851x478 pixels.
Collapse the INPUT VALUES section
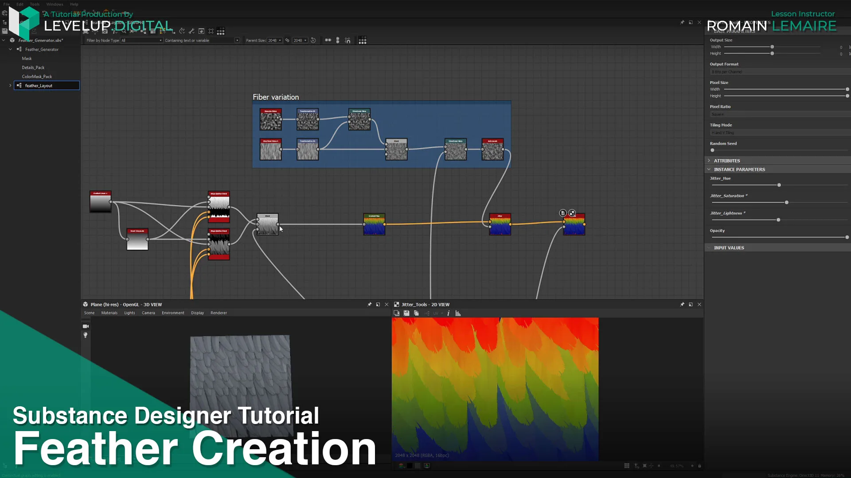pos(709,248)
